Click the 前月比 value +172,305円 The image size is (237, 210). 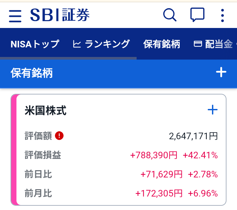click(x=159, y=193)
